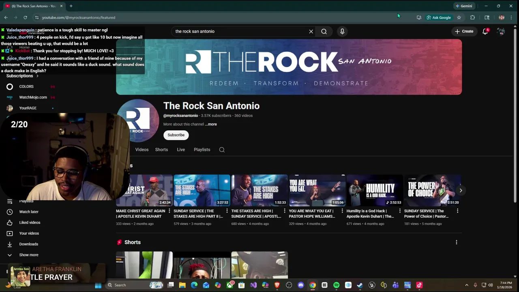519x292 pixels.
Task: Switch to the channel Playlists tab
Action: pos(202,150)
